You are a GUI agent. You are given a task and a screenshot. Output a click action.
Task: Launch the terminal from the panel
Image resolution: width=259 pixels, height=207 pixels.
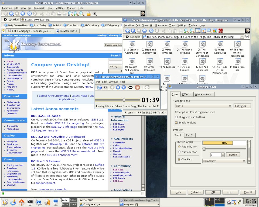30,202
